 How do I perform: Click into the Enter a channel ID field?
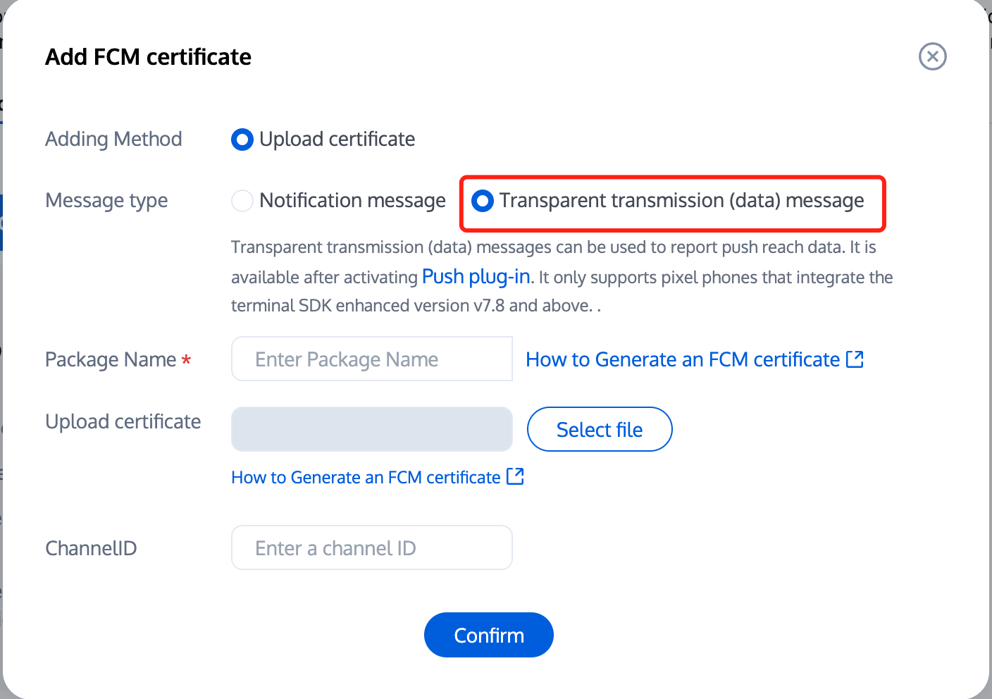(371, 548)
